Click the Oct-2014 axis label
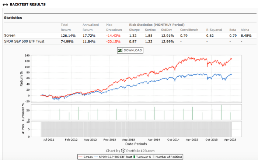The image size is (258, 160). [173, 140]
